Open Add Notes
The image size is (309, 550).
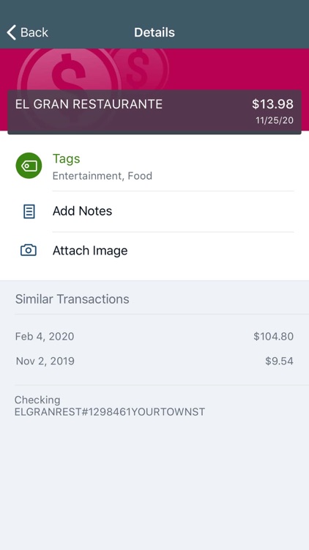(x=154, y=211)
